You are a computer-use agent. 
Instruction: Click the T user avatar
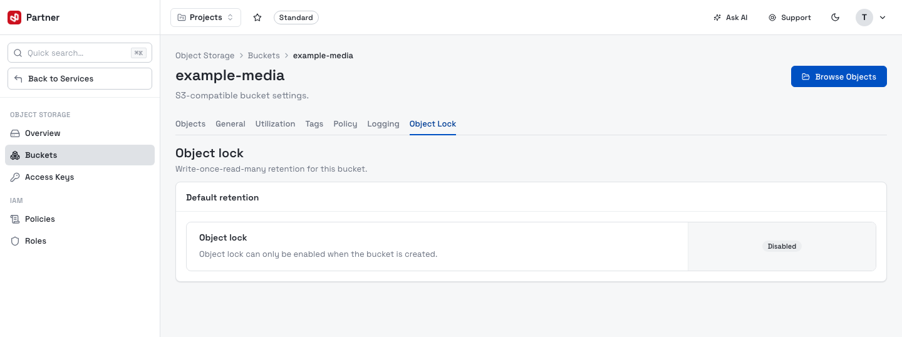[x=864, y=18]
